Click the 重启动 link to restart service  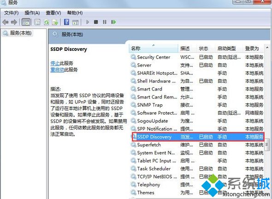point(57,70)
